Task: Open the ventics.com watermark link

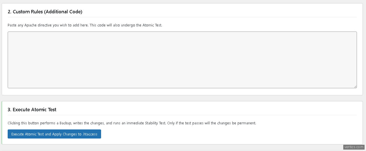Action: (354, 147)
